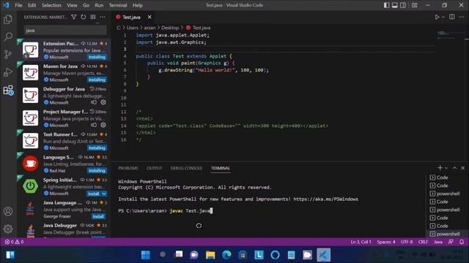Close the Test.java editor tab
Image resolution: width=469 pixels, height=263 pixels.
point(149,17)
